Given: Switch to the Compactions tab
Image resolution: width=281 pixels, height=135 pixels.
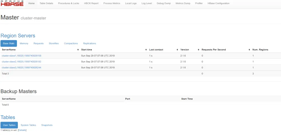Looking at the screenshot, I should (x=71, y=43).
